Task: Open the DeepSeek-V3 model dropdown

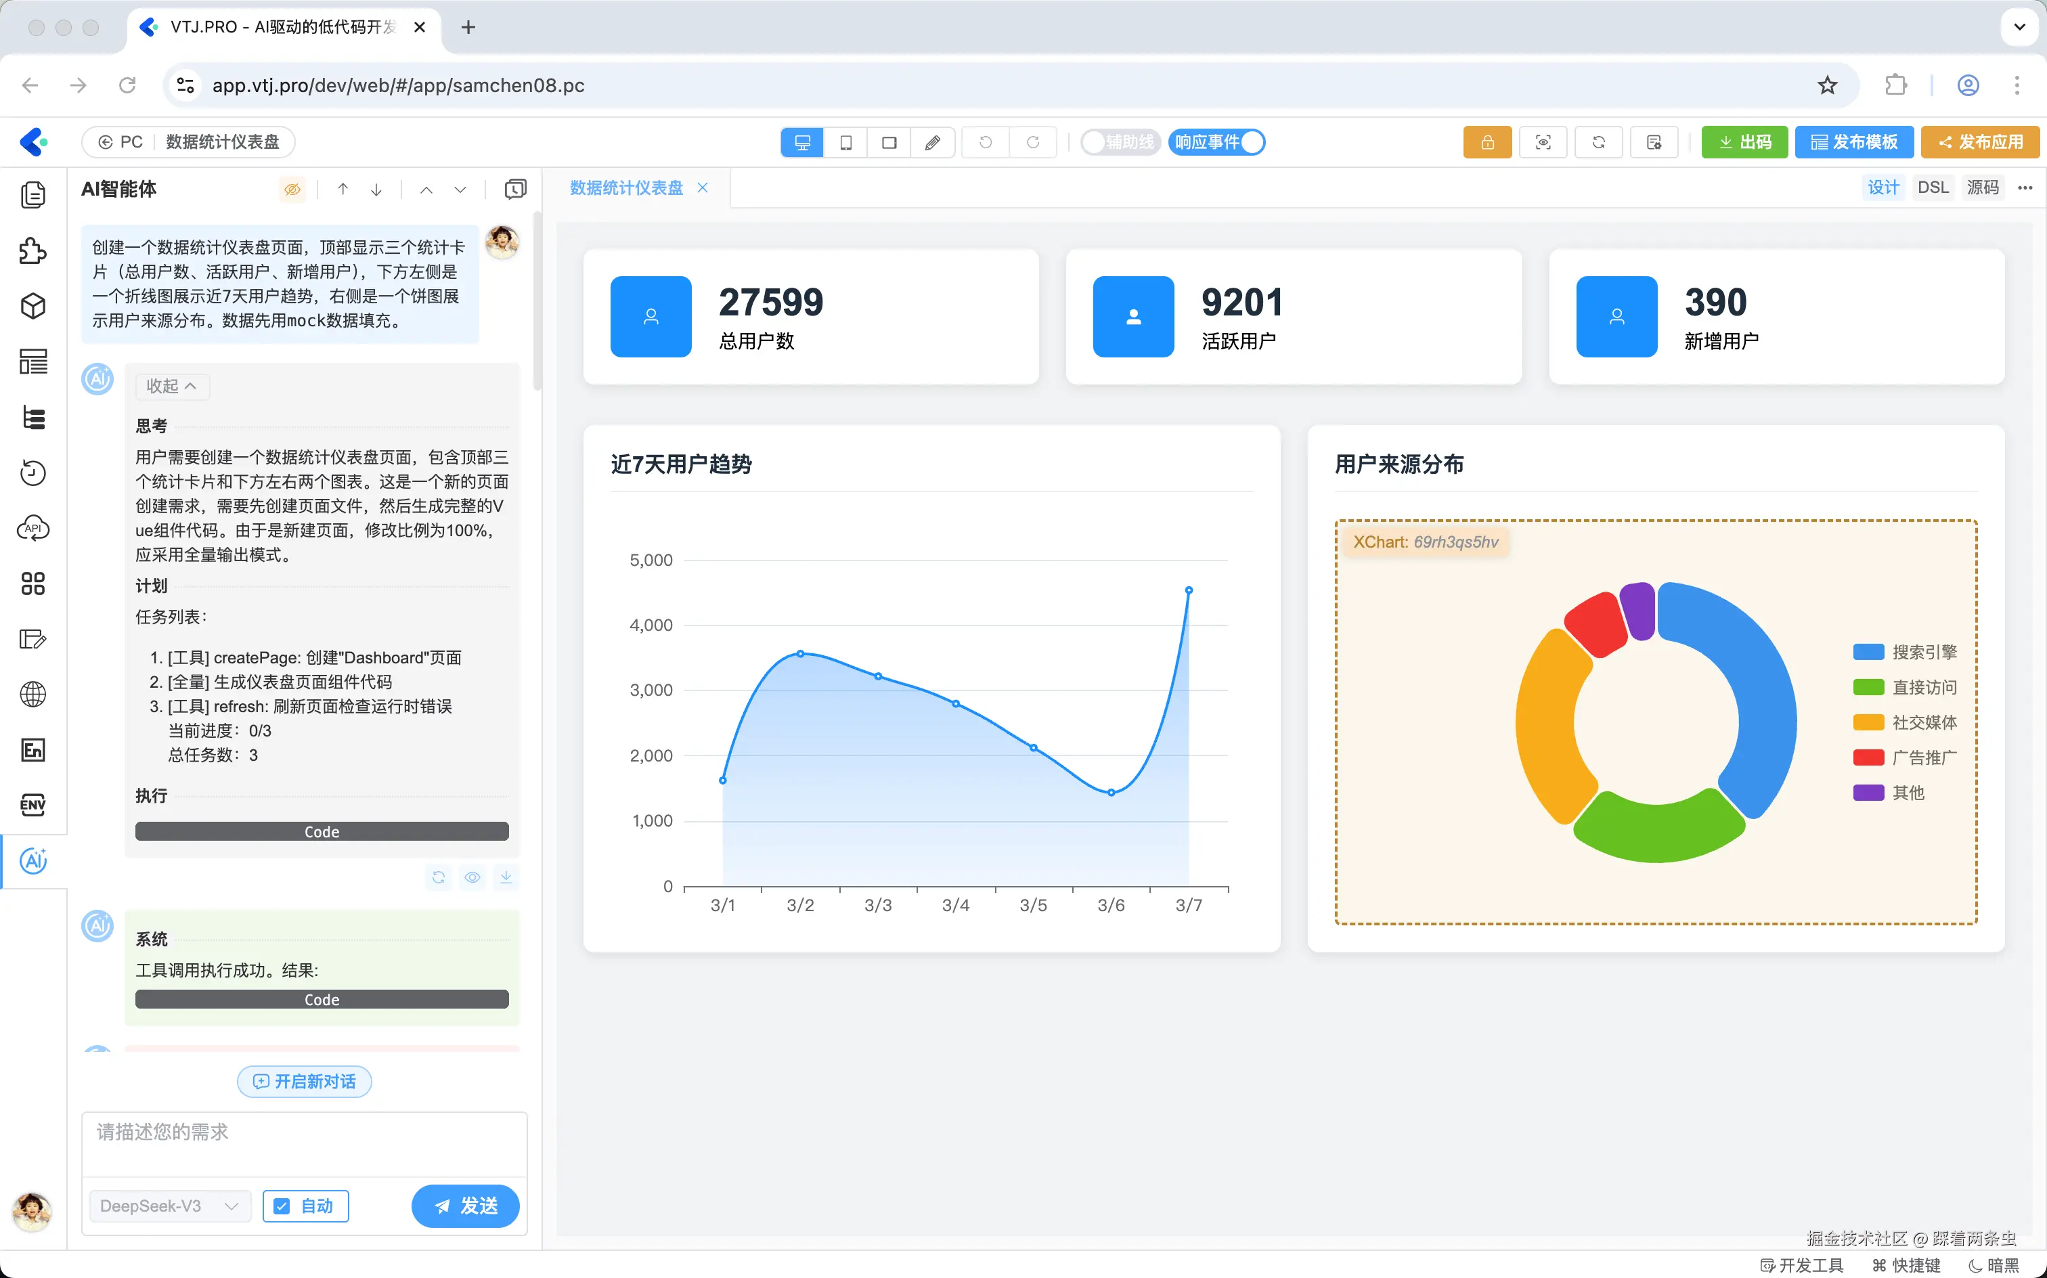Action: pos(169,1206)
